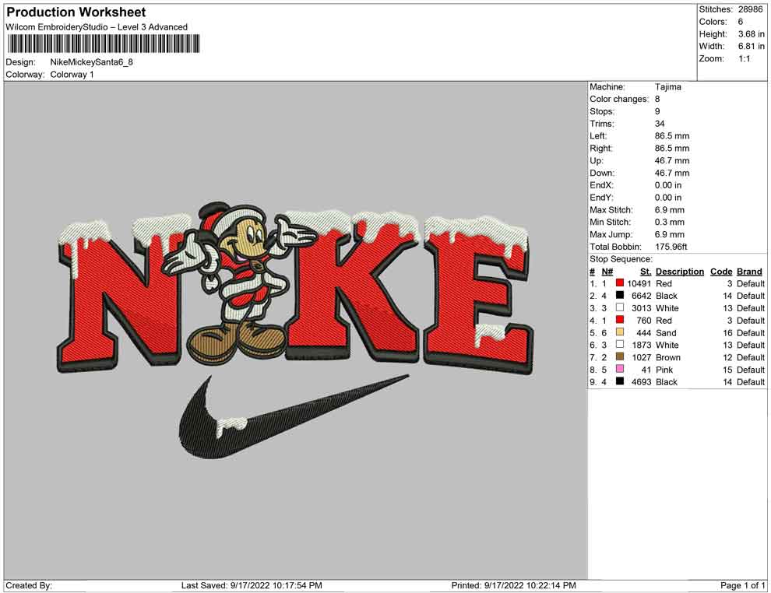Click the Max Stitch value 6.9 mm
This screenshot has width=771, height=593.
[669, 210]
